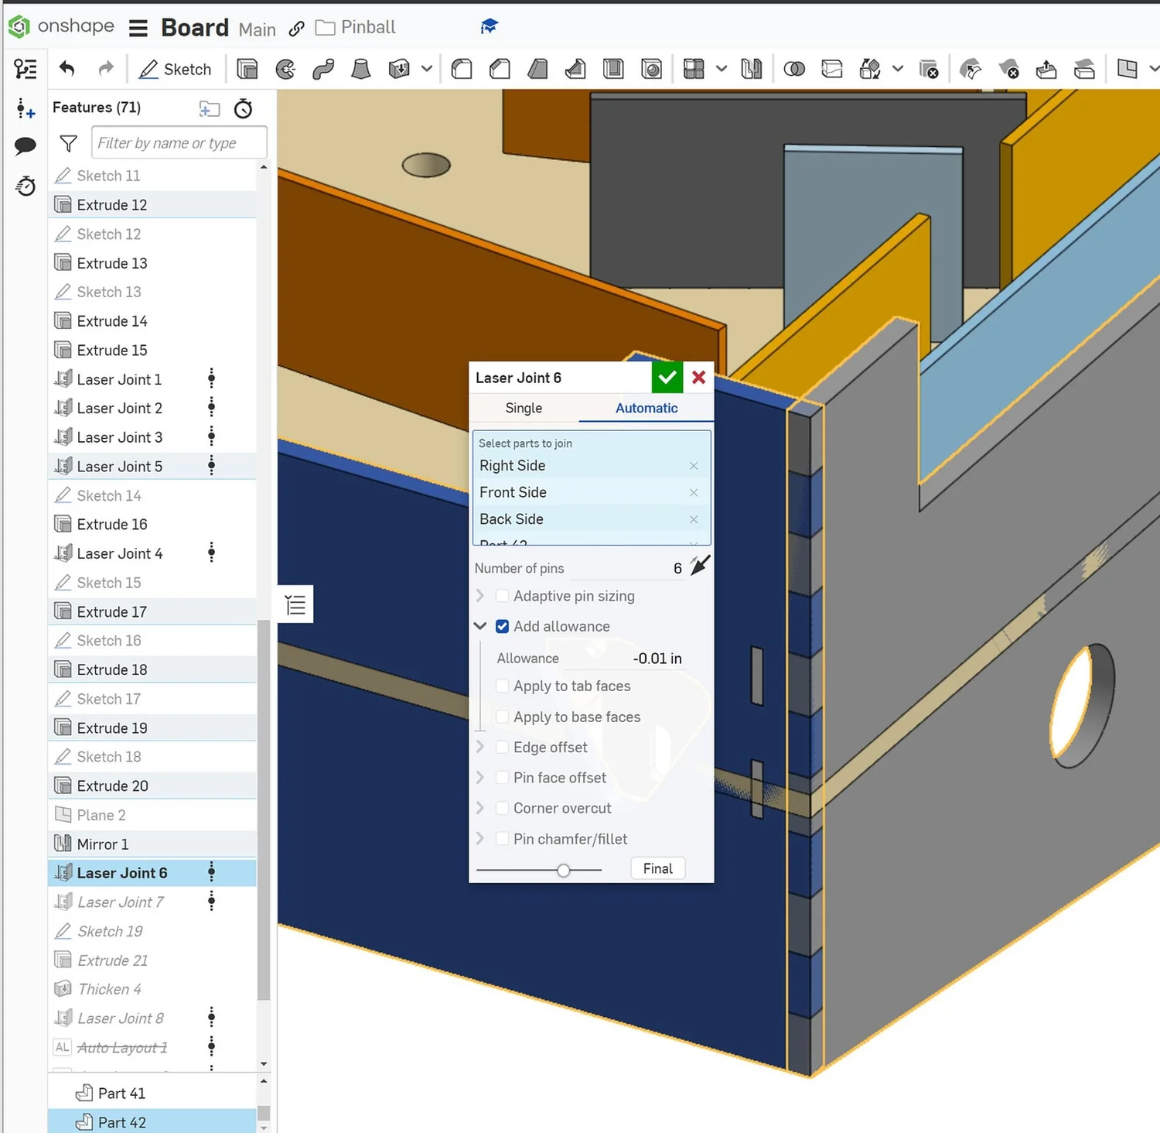Switch to the Single tab in Laser Joint 6
This screenshot has width=1160, height=1133.
point(524,408)
